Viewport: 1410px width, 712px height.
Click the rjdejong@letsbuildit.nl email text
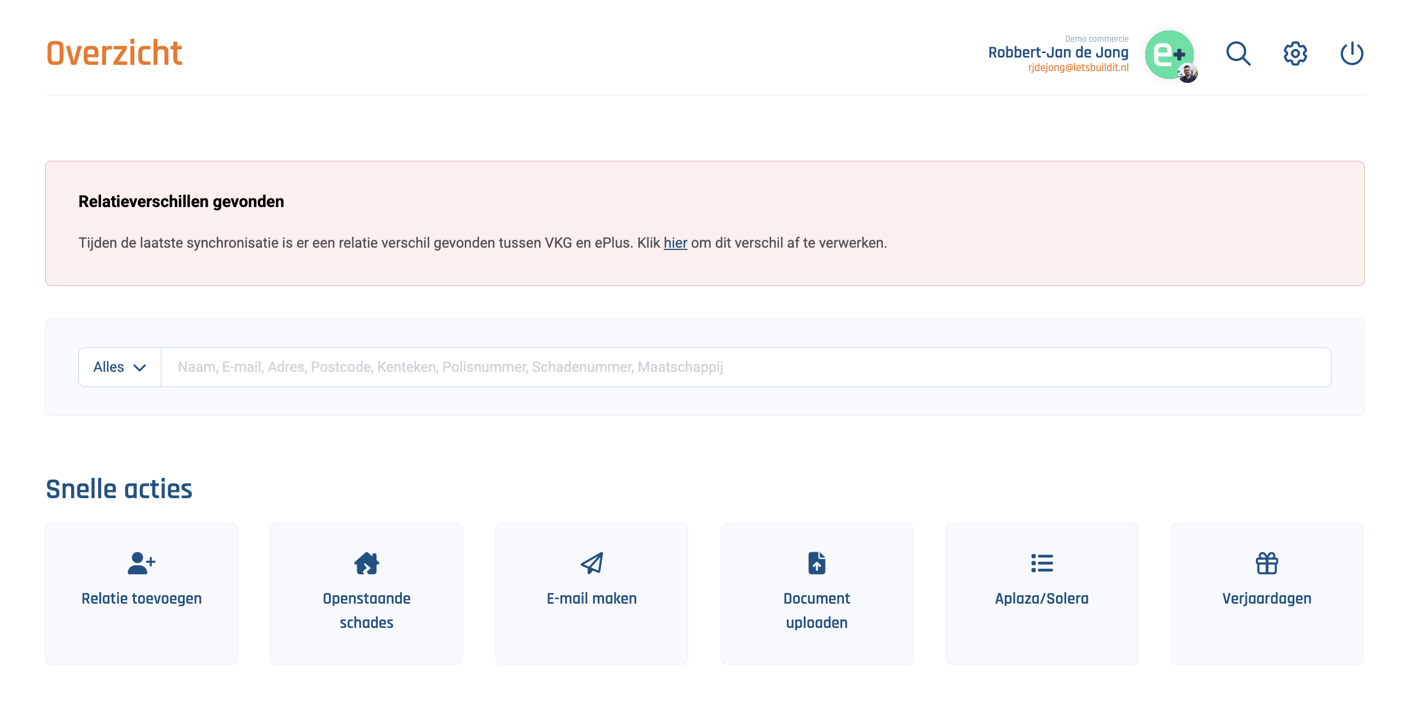[x=1078, y=68]
